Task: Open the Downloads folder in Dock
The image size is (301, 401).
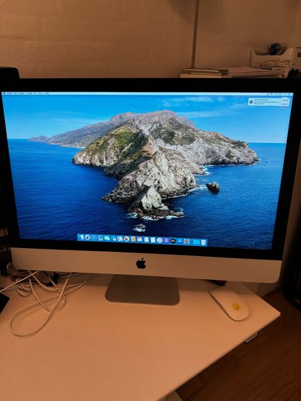Action: (196, 242)
